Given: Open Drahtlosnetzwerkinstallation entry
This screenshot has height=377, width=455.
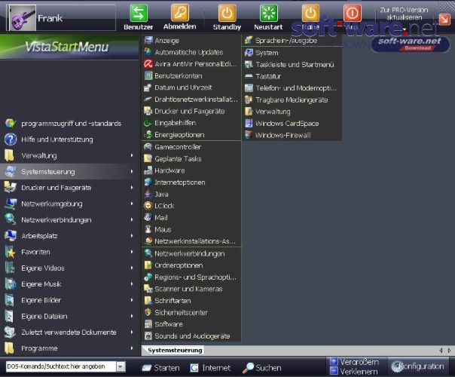Looking at the screenshot, I should tap(191, 100).
